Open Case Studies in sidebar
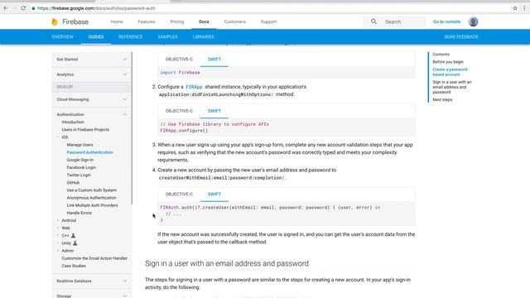The width and height of the screenshot is (530, 298). [x=74, y=266]
